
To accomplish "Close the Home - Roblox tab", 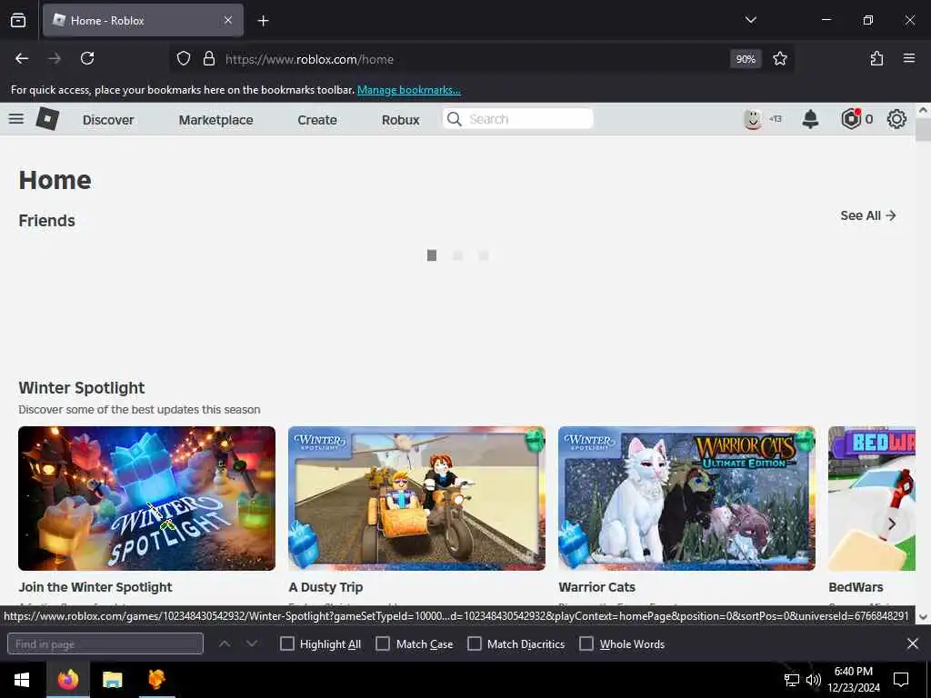I will tap(228, 20).
